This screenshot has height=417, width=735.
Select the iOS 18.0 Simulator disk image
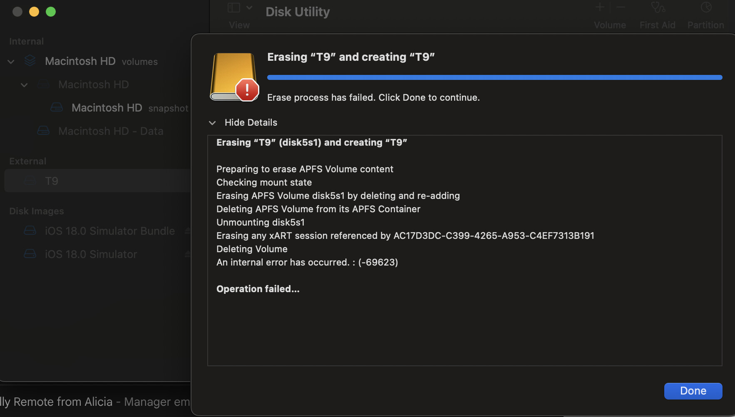[91, 254]
